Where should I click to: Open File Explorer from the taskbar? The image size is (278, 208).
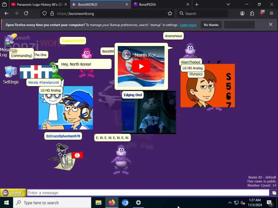(98, 203)
